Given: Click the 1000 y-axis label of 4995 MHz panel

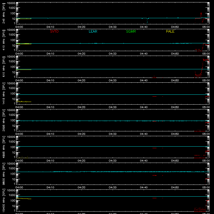Looking at the screenshot, I should point(12,142).
